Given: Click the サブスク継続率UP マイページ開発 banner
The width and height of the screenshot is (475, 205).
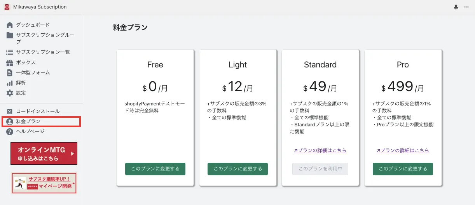Looking at the screenshot, I should pyautogui.click(x=44, y=183).
